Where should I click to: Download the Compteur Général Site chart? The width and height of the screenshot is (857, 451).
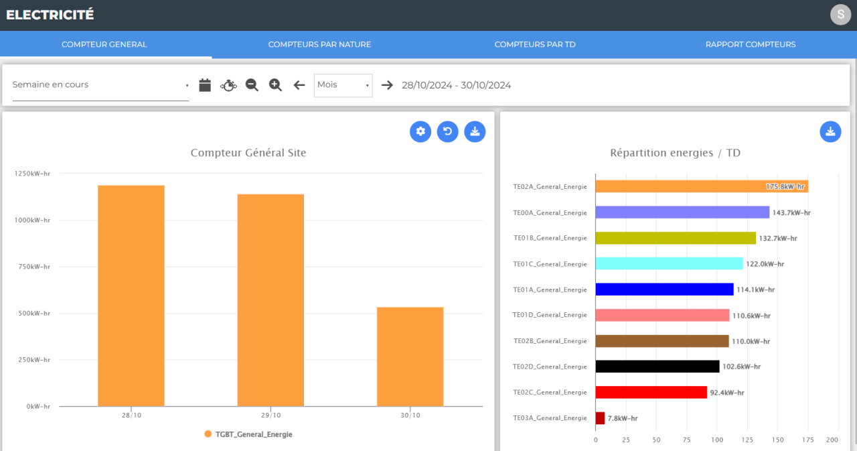pyautogui.click(x=475, y=131)
